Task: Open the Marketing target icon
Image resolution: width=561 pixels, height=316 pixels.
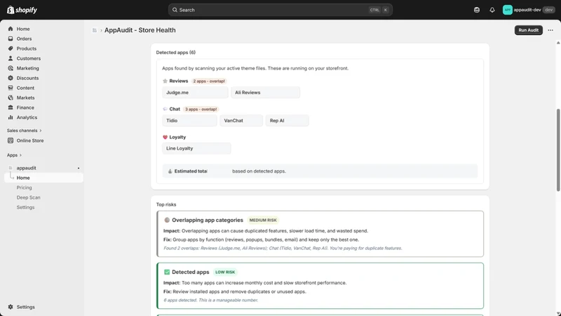Action: [x=11, y=68]
